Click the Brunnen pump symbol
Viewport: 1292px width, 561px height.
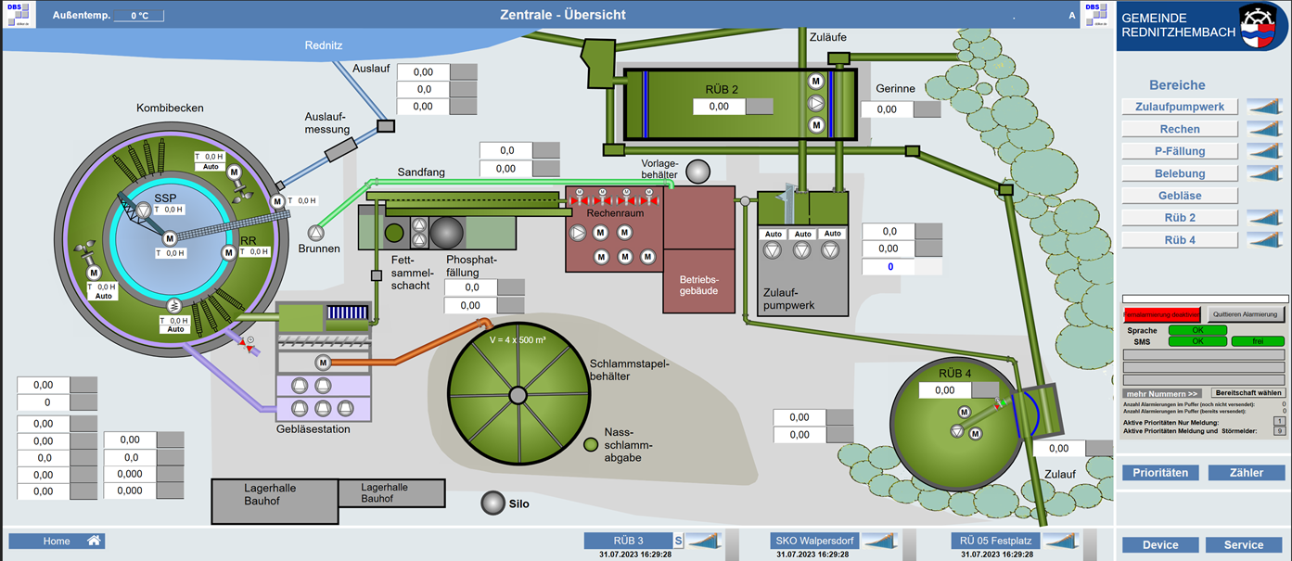[x=316, y=232]
